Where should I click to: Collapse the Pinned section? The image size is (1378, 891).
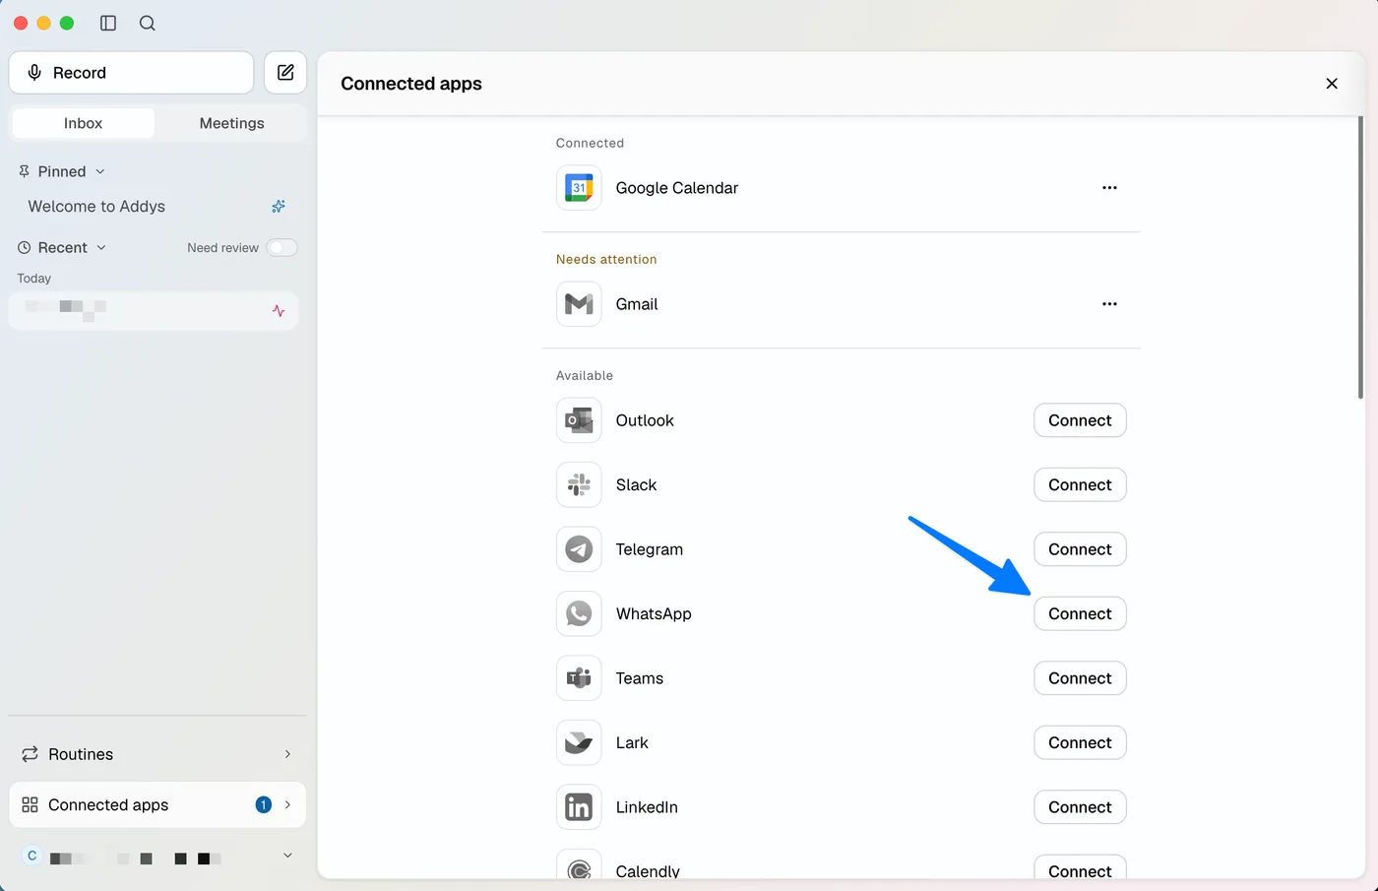tap(100, 171)
